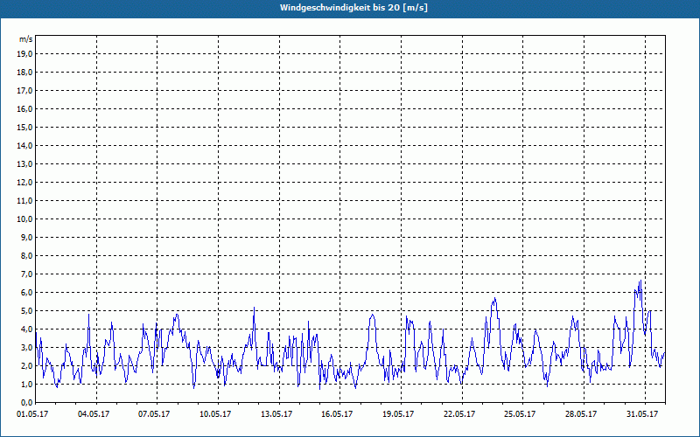Click the 11,0 y-axis value
Image resolution: width=700 pixels, height=437 pixels.
(24, 201)
